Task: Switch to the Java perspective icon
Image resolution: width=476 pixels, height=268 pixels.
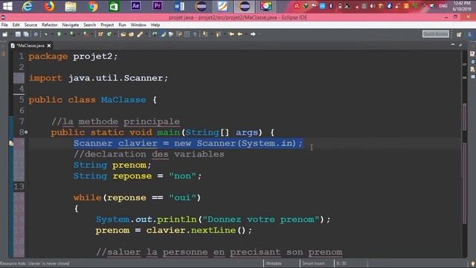Action: (x=469, y=34)
